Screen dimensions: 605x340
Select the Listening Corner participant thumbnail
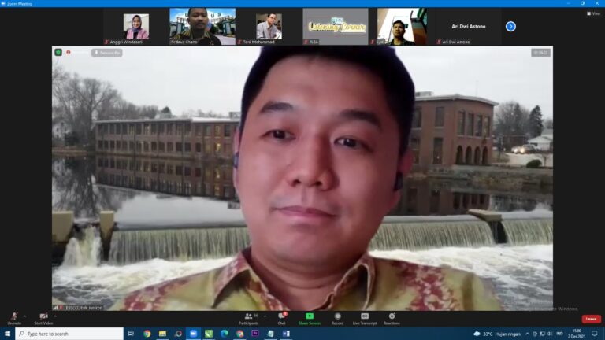[335, 26]
